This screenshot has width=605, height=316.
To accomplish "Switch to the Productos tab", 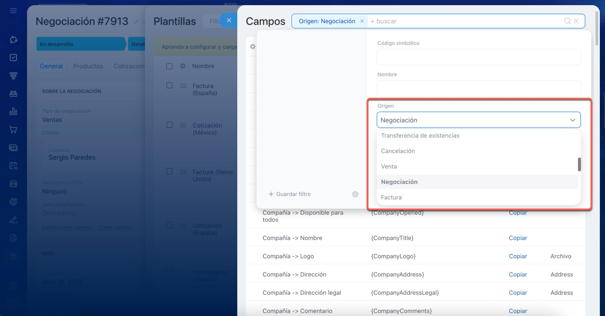I will [x=88, y=66].
